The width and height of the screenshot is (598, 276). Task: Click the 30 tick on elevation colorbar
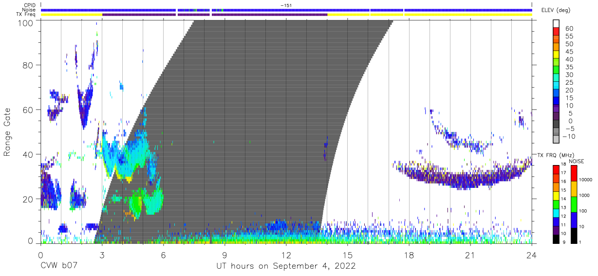(569, 75)
